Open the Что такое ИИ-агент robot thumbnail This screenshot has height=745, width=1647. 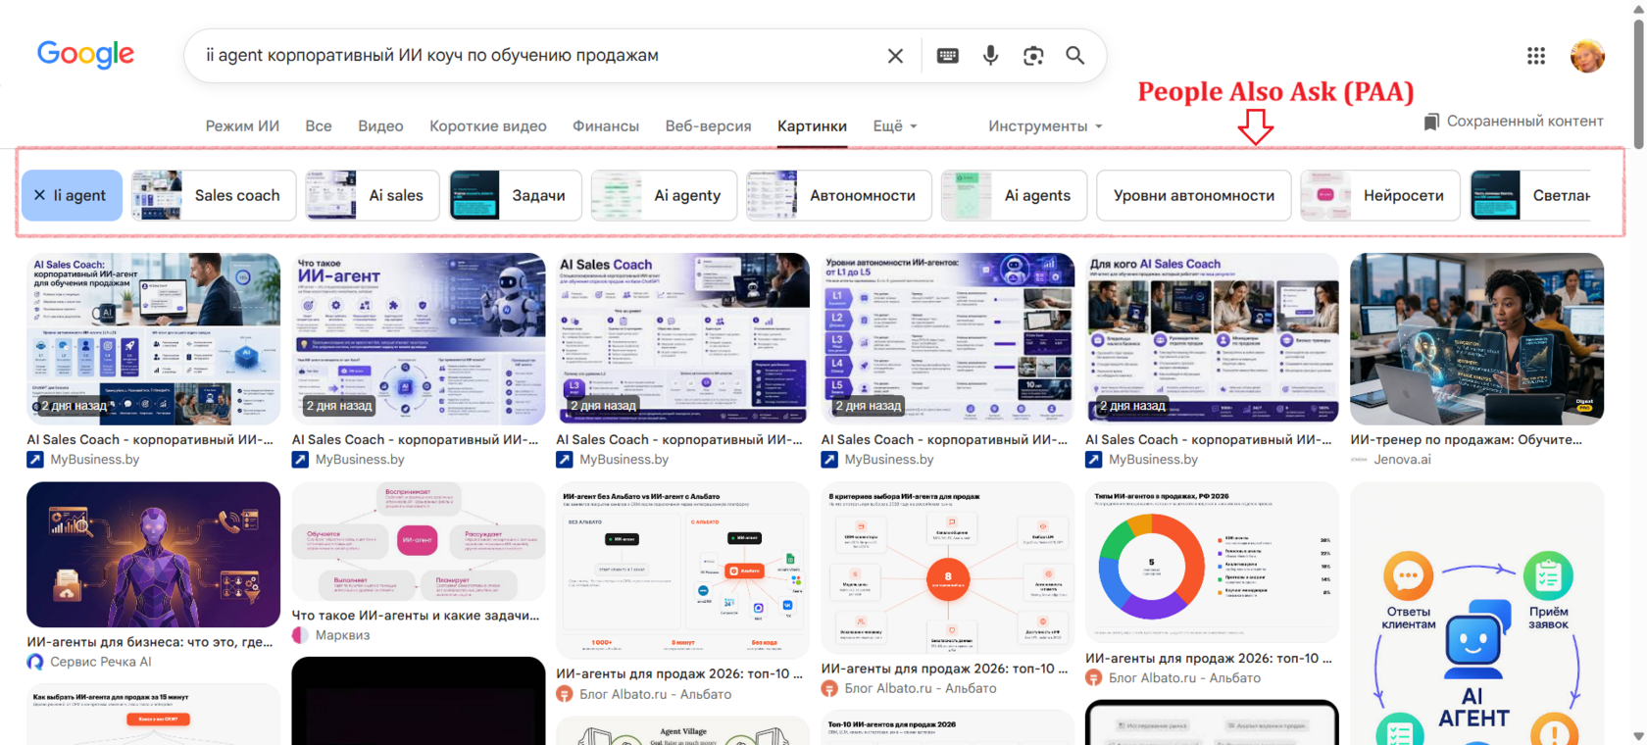(419, 339)
